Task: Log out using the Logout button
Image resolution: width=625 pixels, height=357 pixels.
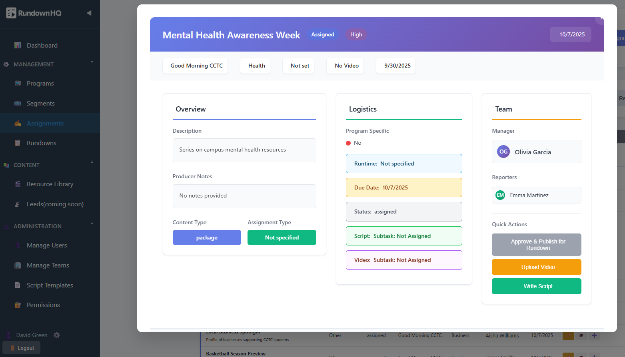Action: point(22,348)
